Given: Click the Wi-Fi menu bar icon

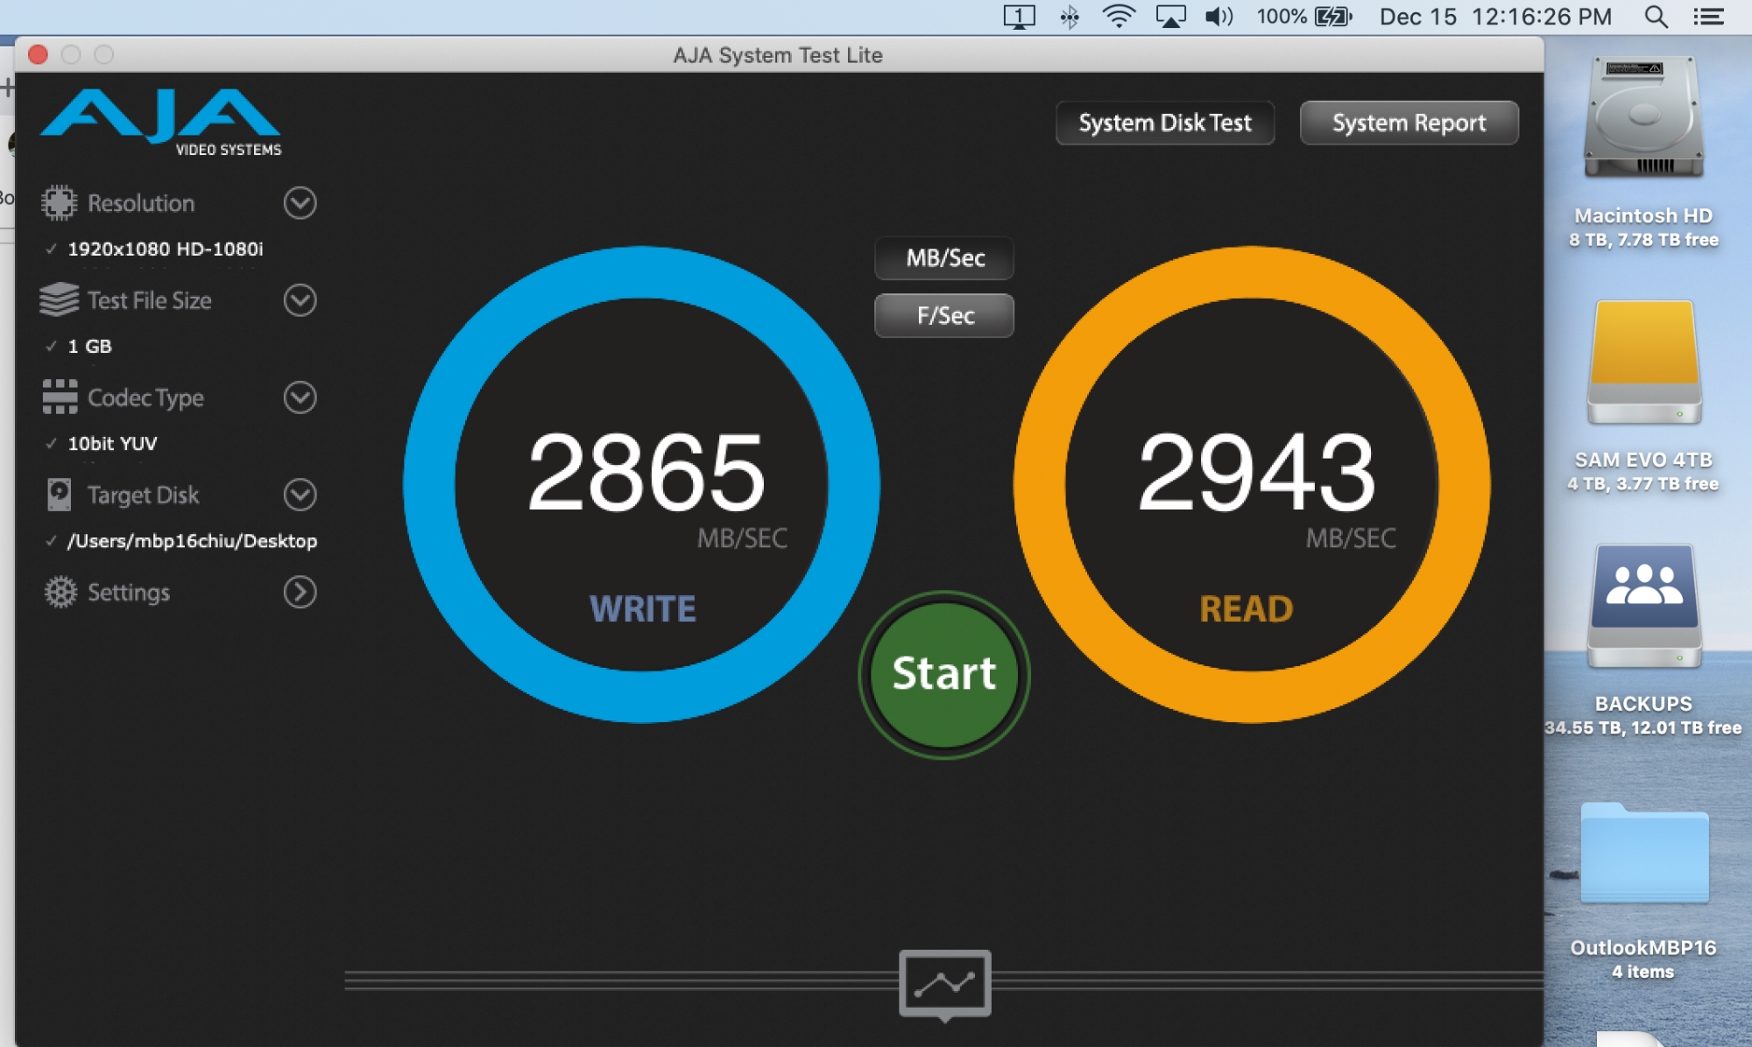Looking at the screenshot, I should tap(1119, 17).
